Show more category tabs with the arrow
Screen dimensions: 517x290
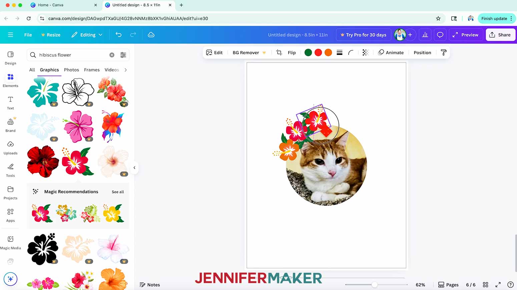point(125,70)
